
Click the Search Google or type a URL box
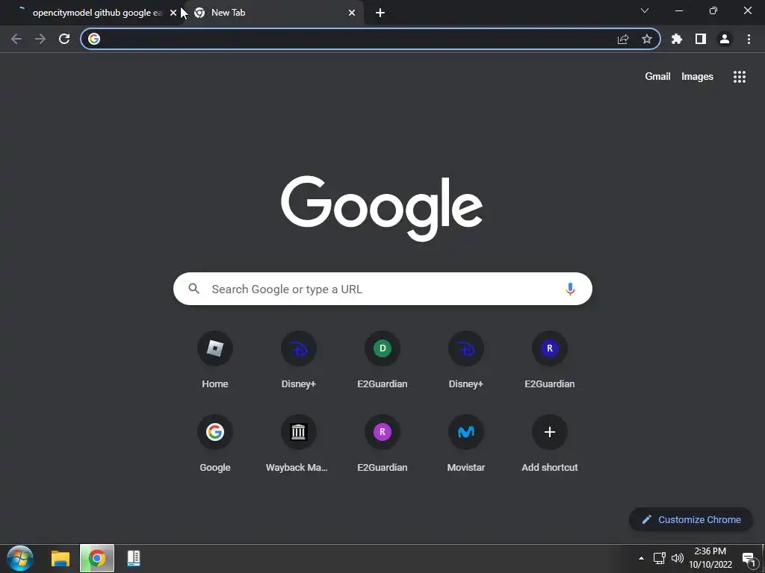(382, 289)
